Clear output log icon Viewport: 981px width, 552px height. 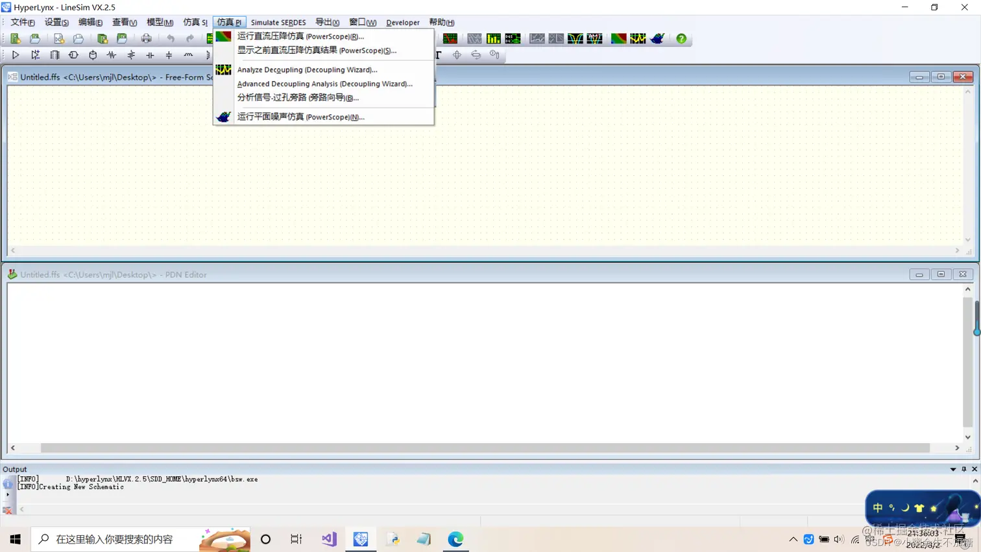(x=8, y=510)
